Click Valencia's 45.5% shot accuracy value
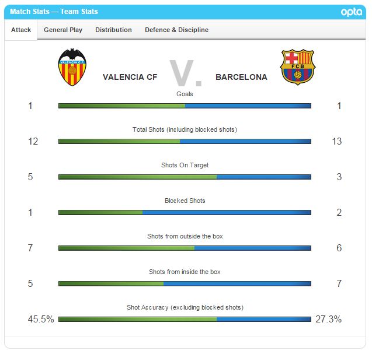Screen dimensions: 372x358 (x=41, y=320)
